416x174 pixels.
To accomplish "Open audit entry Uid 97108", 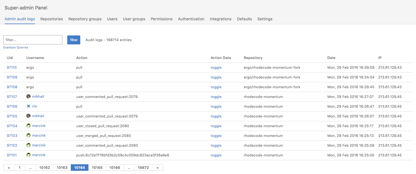I will click(12, 87).
